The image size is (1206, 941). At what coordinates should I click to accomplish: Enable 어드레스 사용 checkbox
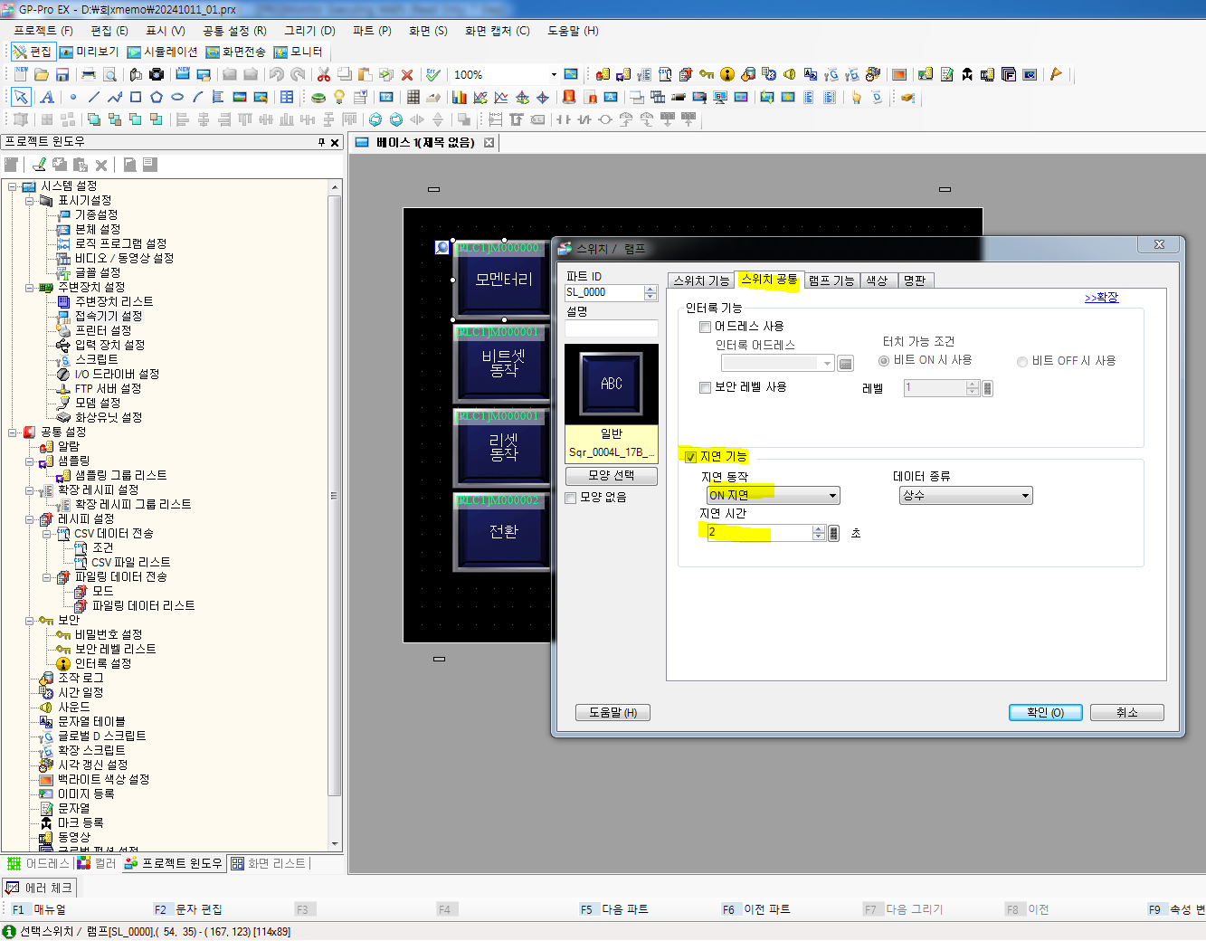pyautogui.click(x=705, y=327)
